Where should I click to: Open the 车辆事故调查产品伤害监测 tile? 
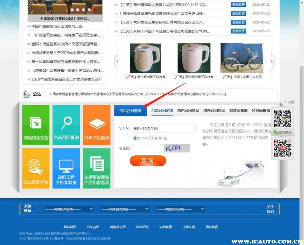(x=97, y=168)
